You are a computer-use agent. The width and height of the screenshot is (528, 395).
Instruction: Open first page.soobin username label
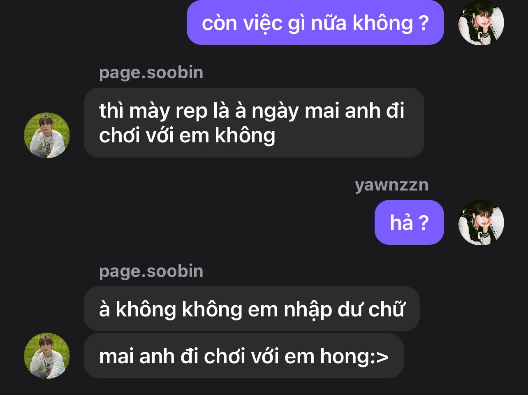[x=151, y=73]
